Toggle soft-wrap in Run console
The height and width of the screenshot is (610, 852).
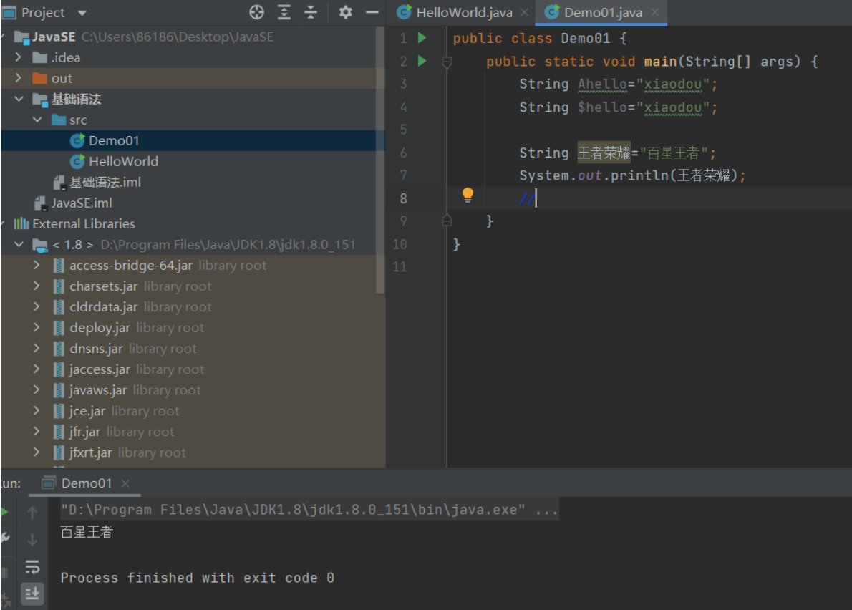click(x=32, y=566)
